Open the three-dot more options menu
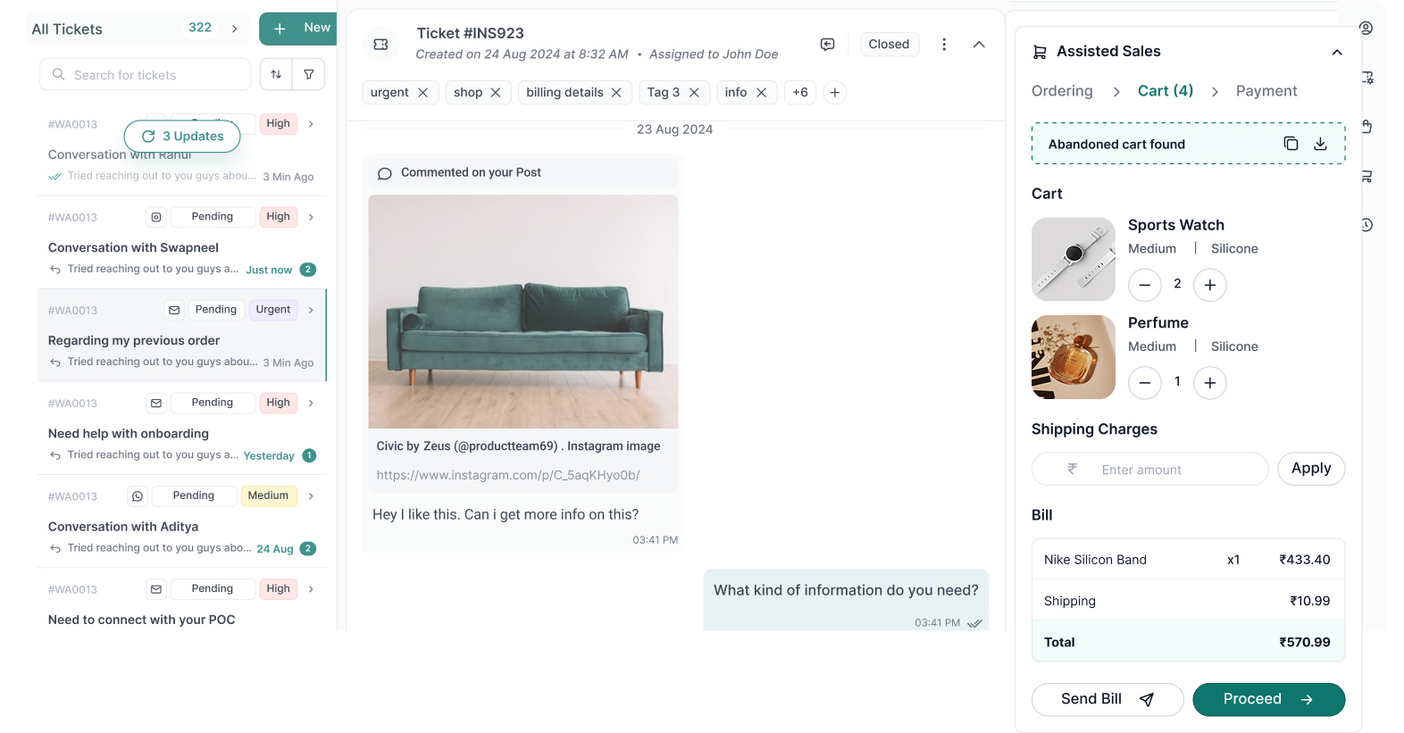 pyautogui.click(x=944, y=44)
